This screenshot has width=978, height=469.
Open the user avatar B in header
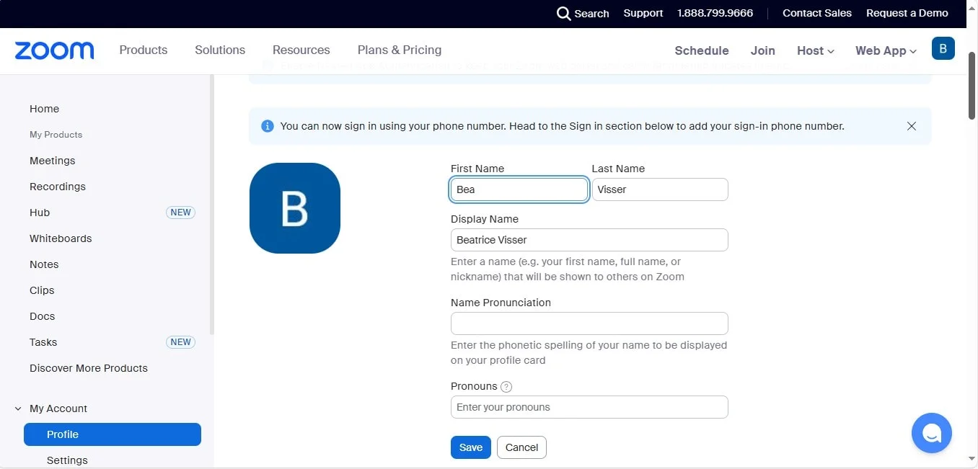tap(943, 49)
